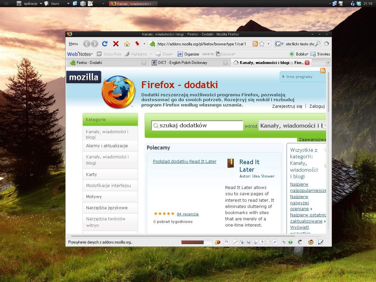Select the 'Kanały, wiadomości i blogi :: Fire' tab
This screenshot has width=376, height=282.
point(271,63)
